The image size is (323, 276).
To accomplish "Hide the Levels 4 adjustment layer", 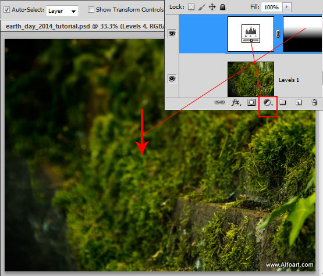I will click(x=172, y=34).
